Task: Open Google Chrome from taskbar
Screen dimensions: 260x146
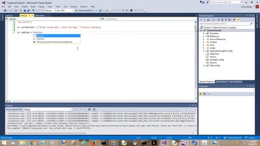Action: tap(32, 143)
